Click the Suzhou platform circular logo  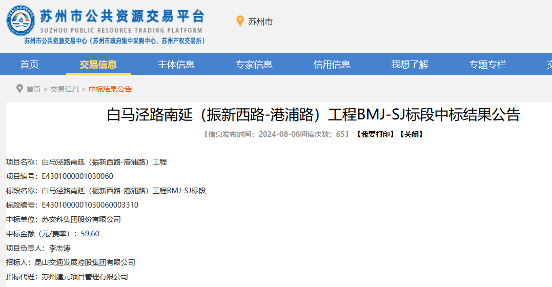coord(21,21)
